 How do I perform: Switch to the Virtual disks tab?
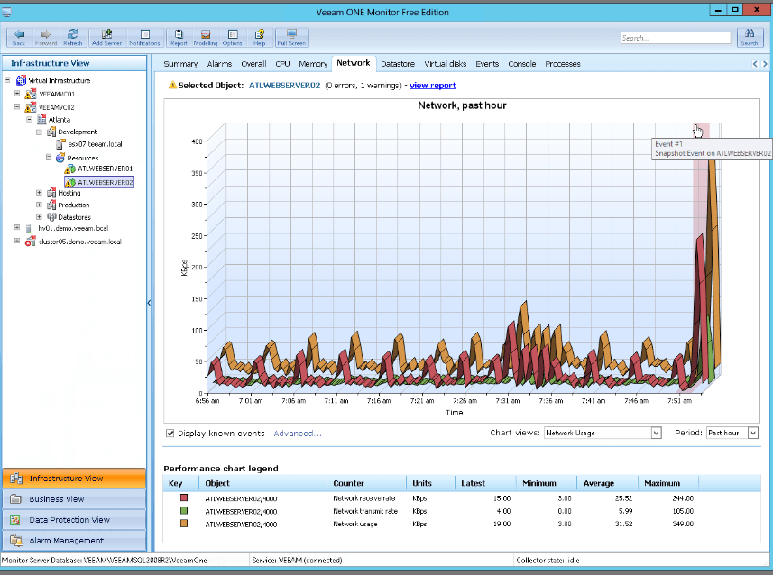click(446, 64)
